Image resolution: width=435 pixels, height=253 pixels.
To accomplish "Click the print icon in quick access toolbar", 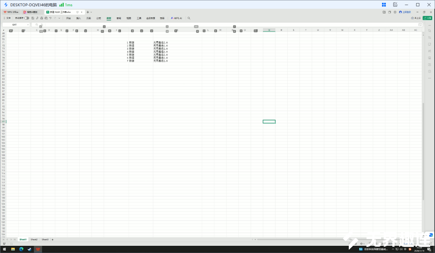I will (x=42, y=18).
